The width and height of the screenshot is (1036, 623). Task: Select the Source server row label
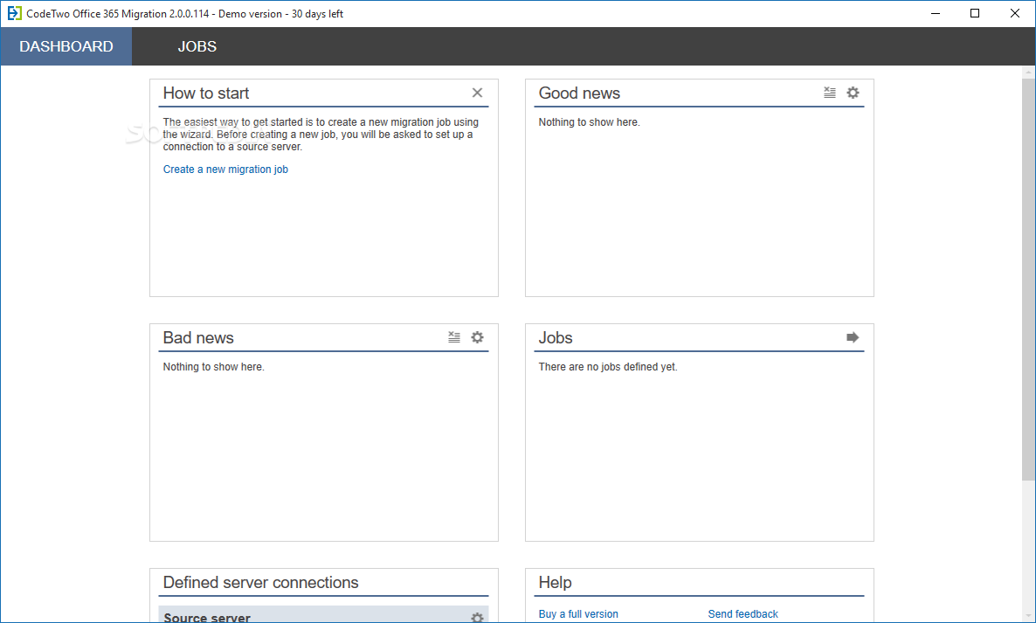coord(207,618)
